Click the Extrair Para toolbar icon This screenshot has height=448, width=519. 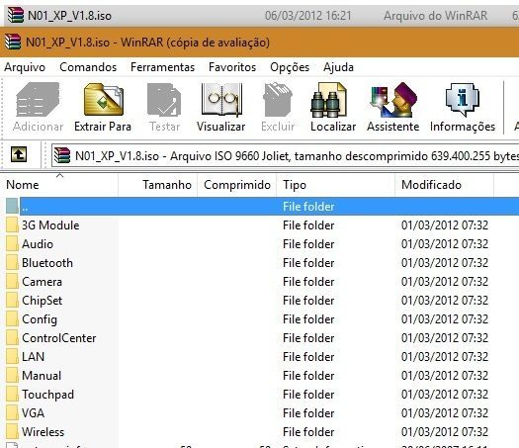tap(103, 100)
